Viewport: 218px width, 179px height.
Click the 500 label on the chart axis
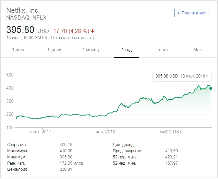(x=10, y=75)
